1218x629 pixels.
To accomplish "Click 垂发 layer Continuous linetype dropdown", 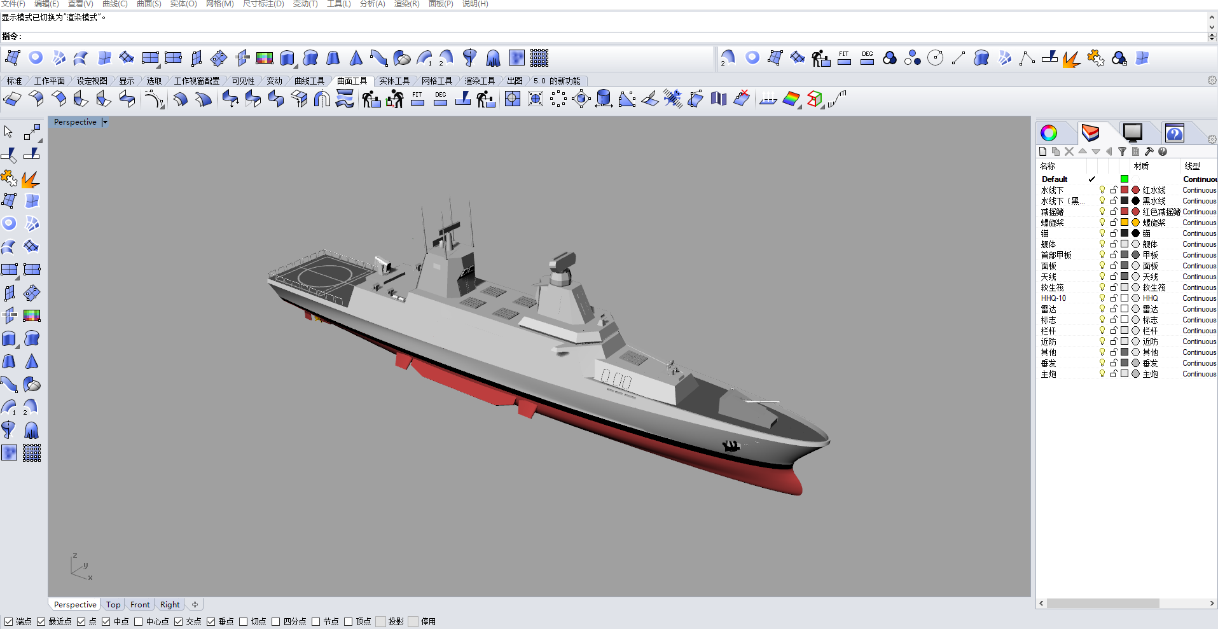I will (x=1199, y=363).
